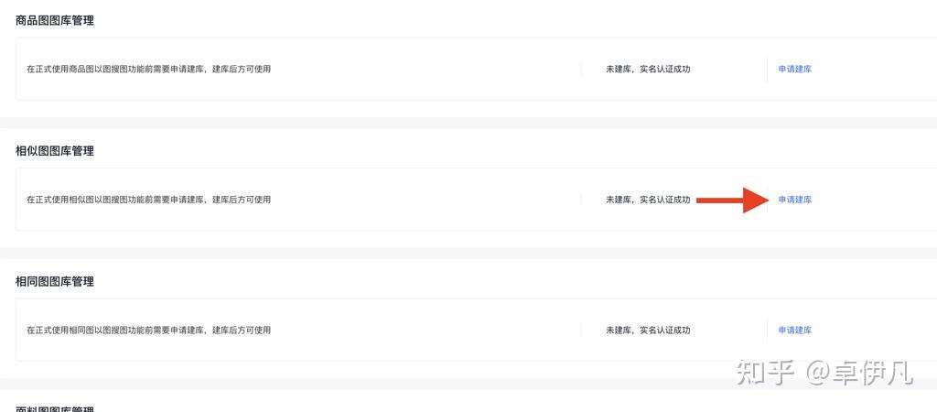Click the 相同图图库管理 heading

[55, 282]
